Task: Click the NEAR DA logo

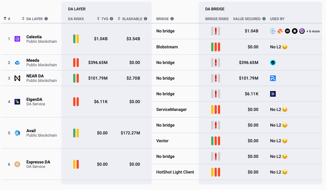Action: 18,78
